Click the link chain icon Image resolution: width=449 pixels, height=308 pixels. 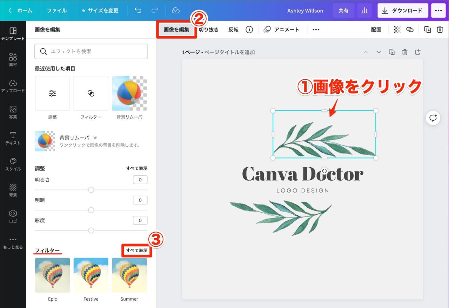click(x=410, y=29)
